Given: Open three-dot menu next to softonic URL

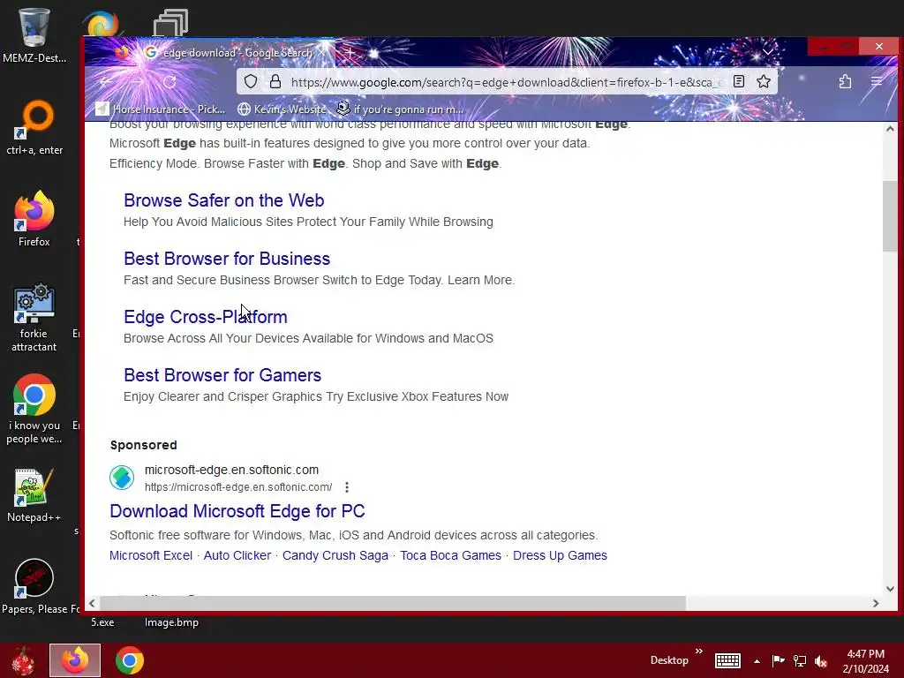Looking at the screenshot, I should tap(346, 487).
